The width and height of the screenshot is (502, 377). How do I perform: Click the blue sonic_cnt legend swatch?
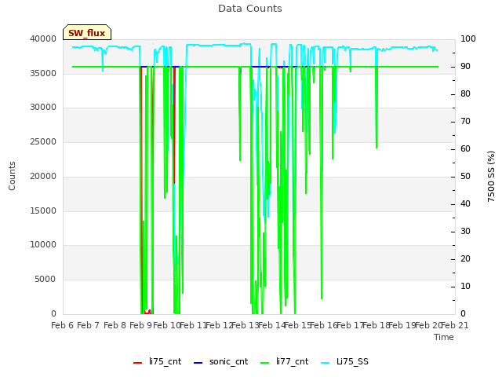[x=198, y=363]
